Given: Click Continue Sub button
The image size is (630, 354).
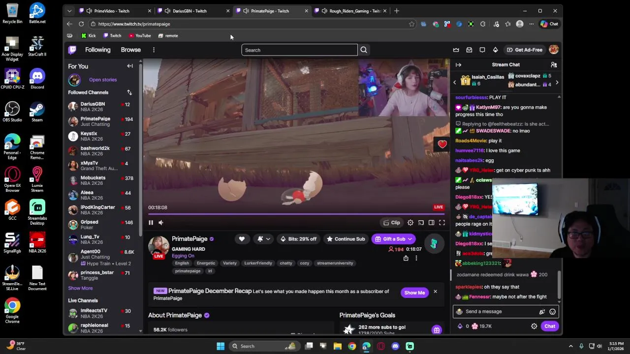Looking at the screenshot, I should pyautogui.click(x=346, y=239).
